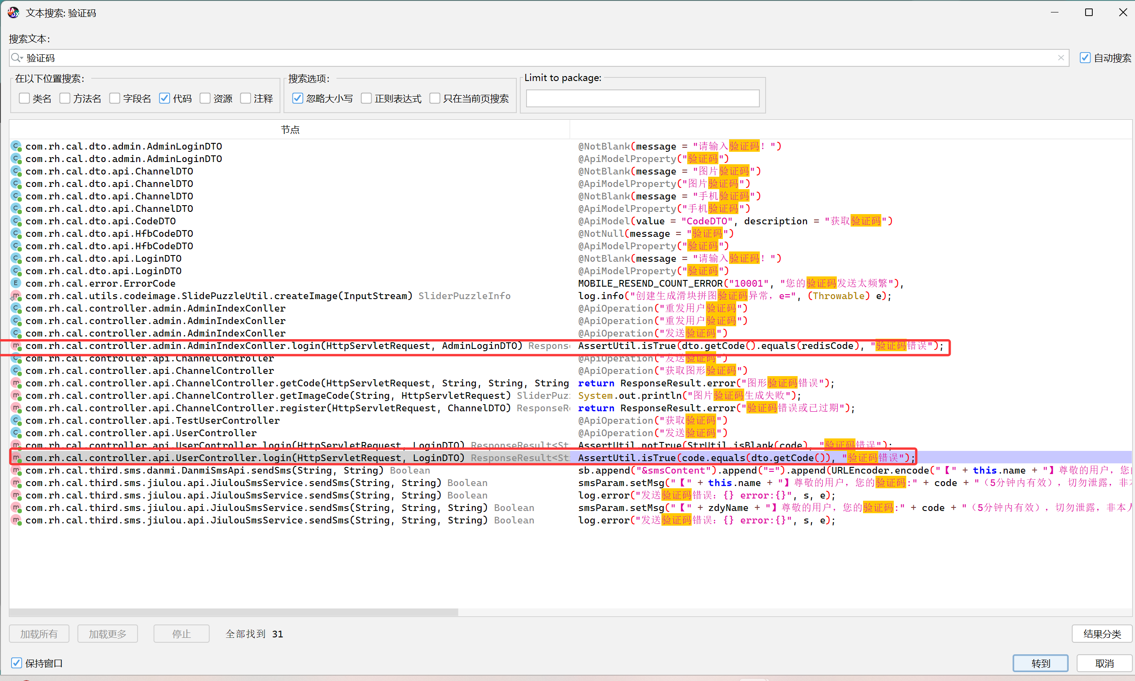1135x681 pixels.
Task: Click the jadx application icon in title bar
Action: pos(13,12)
